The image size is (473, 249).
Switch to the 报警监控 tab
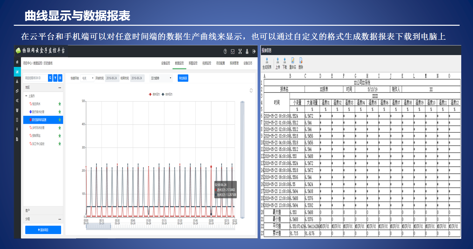pos(193,63)
